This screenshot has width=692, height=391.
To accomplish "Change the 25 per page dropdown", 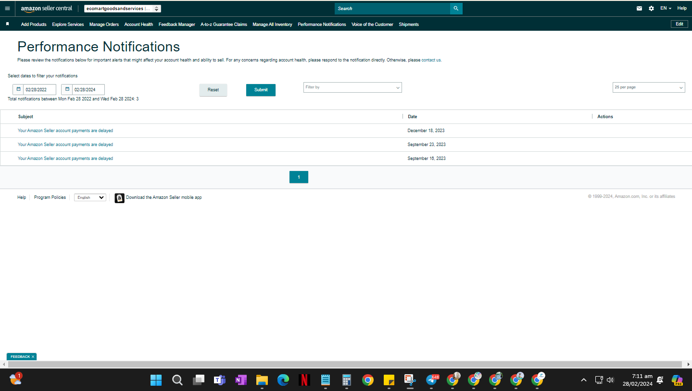I will 649,87.
